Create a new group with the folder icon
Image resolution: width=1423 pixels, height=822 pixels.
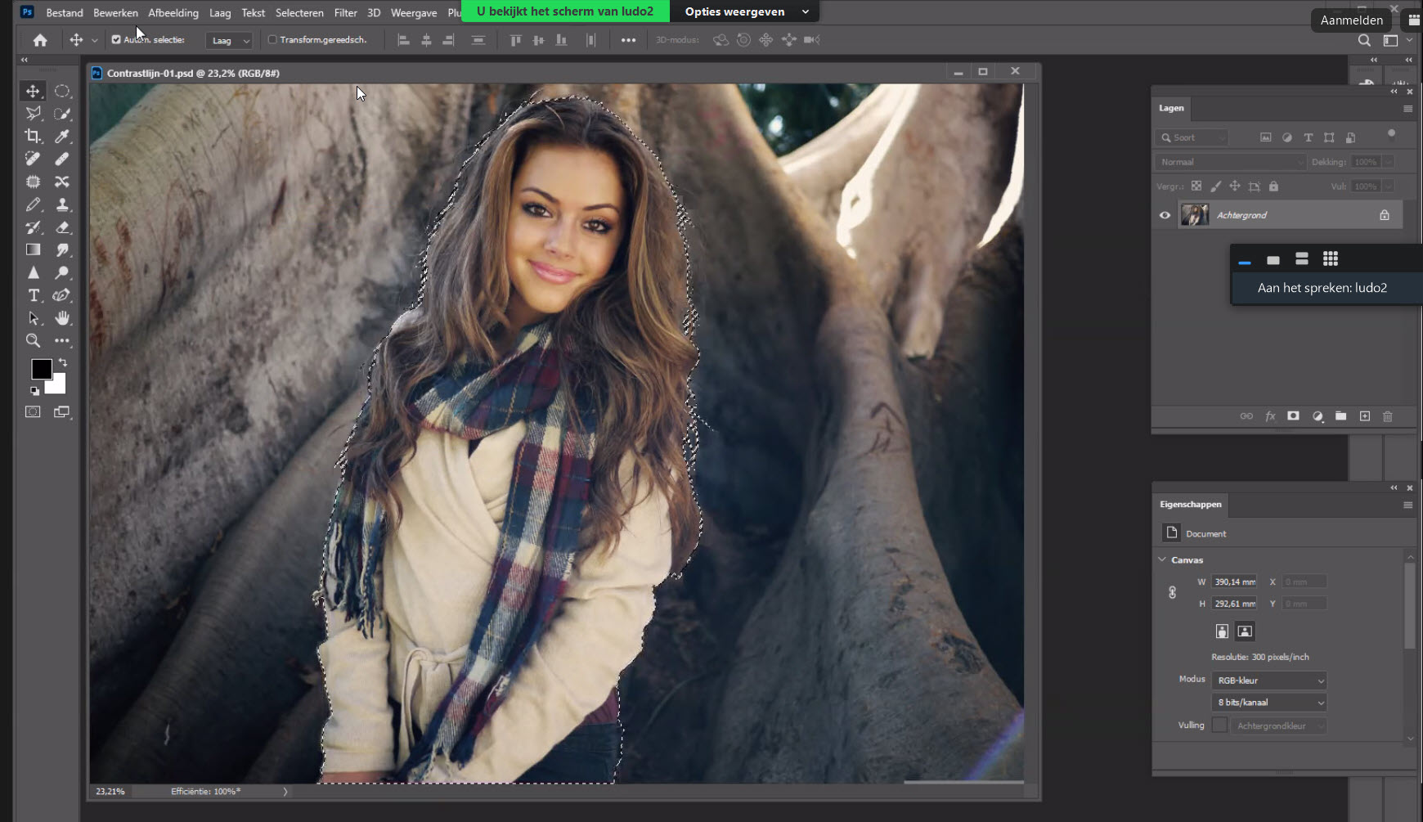1340,416
